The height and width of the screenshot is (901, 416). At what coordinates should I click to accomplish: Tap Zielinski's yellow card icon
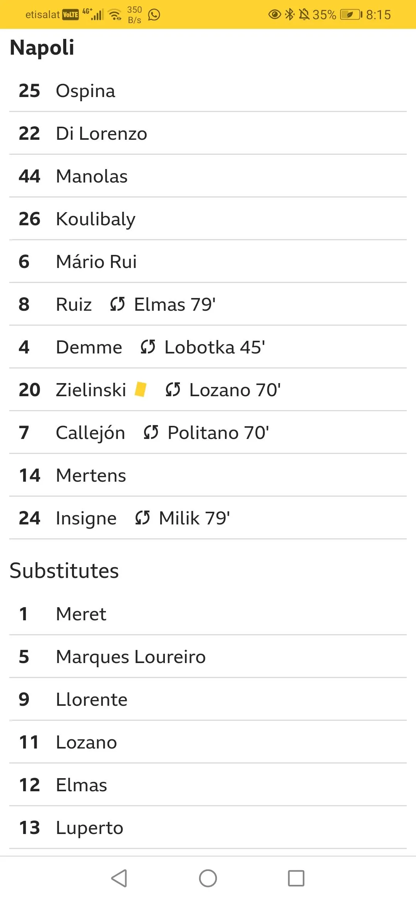[x=141, y=389]
